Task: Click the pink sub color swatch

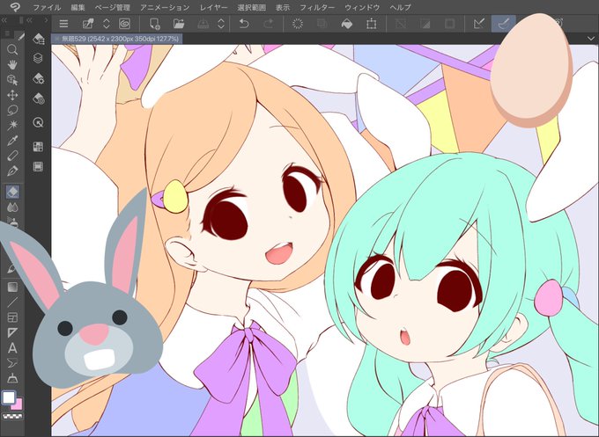Action: [18, 405]
